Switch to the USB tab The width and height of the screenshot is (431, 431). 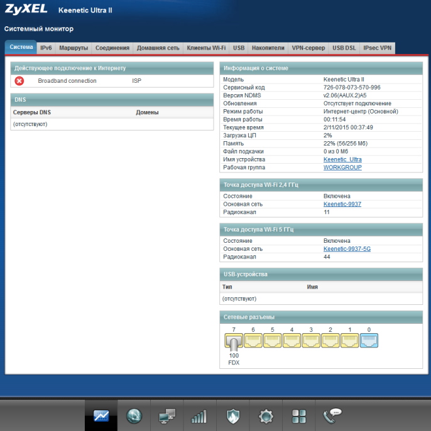point(239,48)
